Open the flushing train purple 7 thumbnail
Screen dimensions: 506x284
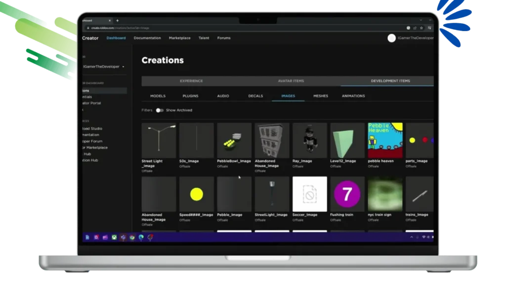[x=347, y=194]
